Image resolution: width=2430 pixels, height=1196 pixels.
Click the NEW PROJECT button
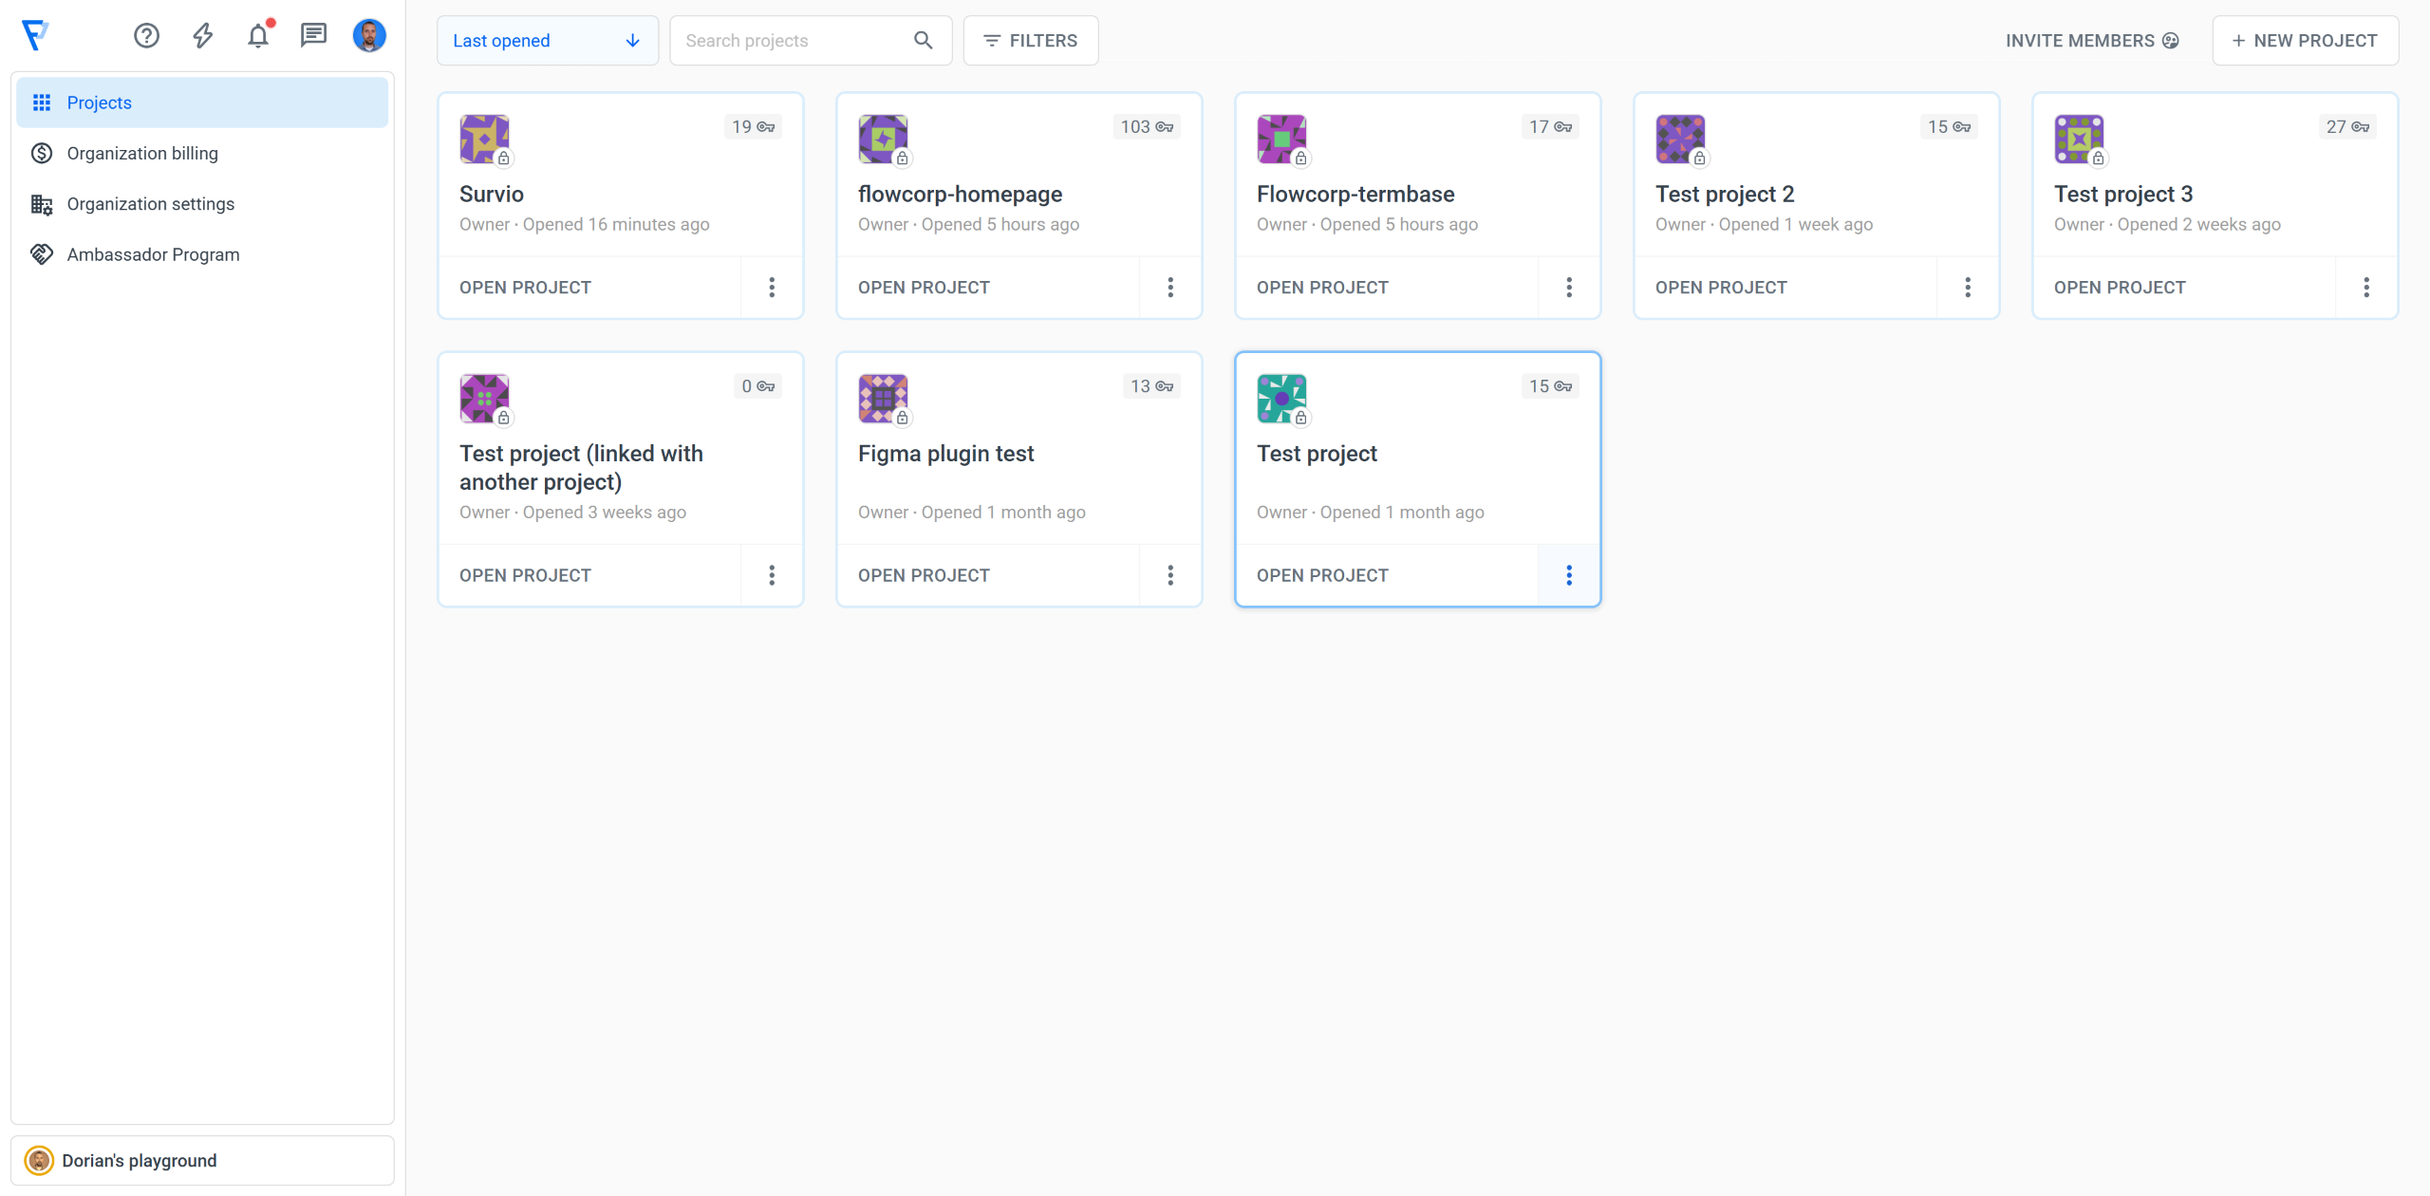[2305, 41]
